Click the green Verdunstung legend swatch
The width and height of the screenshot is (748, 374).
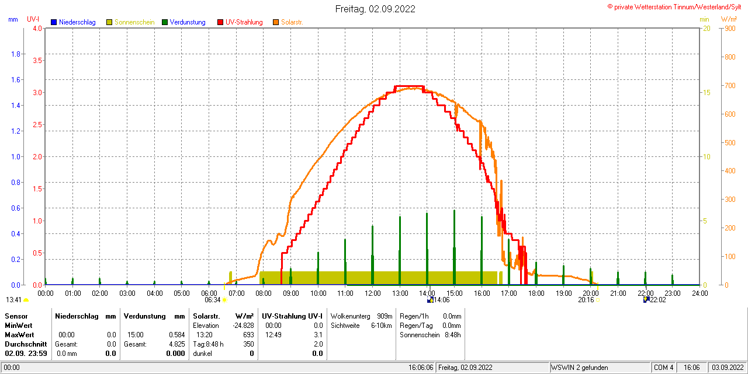[165, 22]
